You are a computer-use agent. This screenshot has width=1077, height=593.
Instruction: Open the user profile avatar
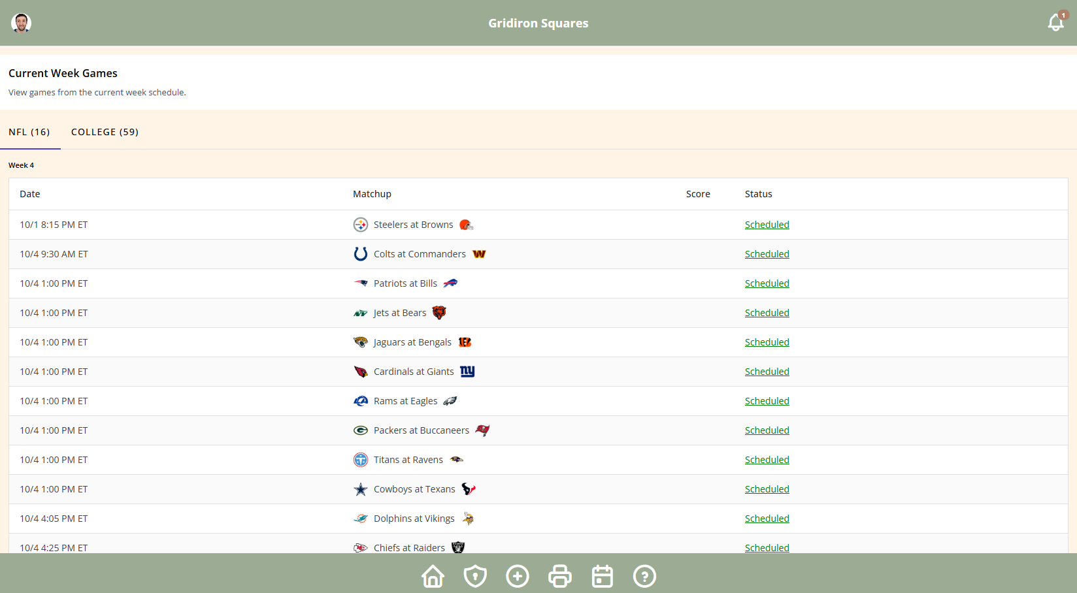click(x=21, y=23)
